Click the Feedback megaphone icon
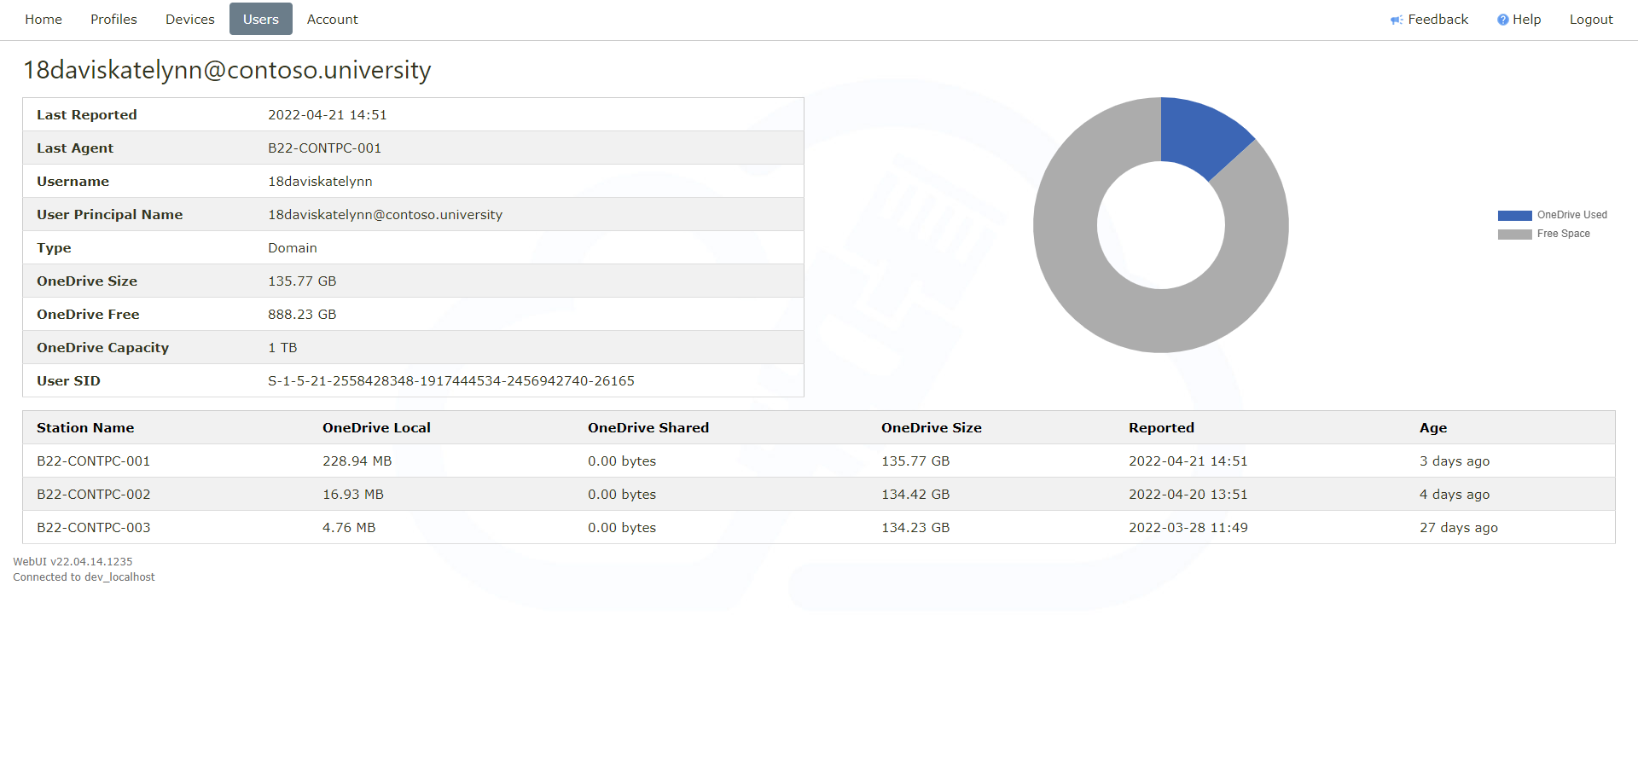 tap(1396, 20)
